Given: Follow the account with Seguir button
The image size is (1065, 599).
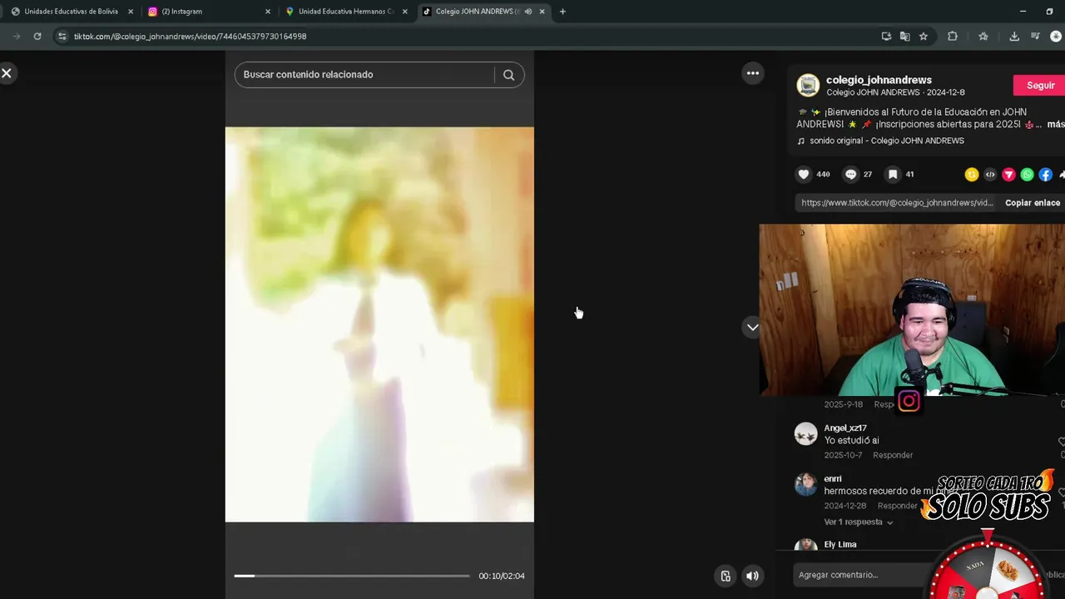Looking at the screenshot, I should pos(1040,86).
